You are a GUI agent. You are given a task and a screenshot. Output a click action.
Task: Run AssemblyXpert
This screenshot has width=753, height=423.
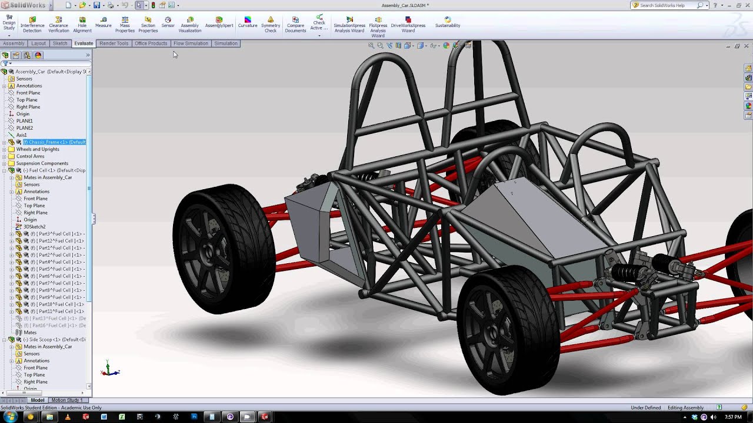tap(219, 22)
